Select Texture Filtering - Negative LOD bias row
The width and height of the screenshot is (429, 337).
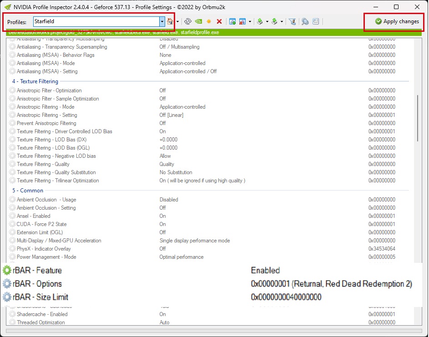[x=210, y=156]
